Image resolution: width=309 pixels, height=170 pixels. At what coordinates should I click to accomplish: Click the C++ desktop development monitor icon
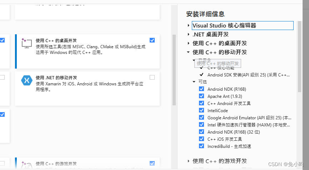point(26,43)
